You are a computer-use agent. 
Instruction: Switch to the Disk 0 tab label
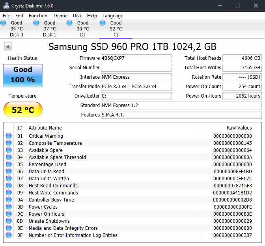pyautogui.click(x=17, y=35)
